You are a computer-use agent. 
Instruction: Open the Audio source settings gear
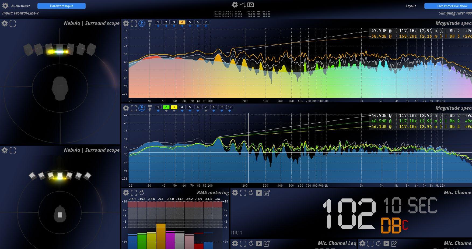5,6
